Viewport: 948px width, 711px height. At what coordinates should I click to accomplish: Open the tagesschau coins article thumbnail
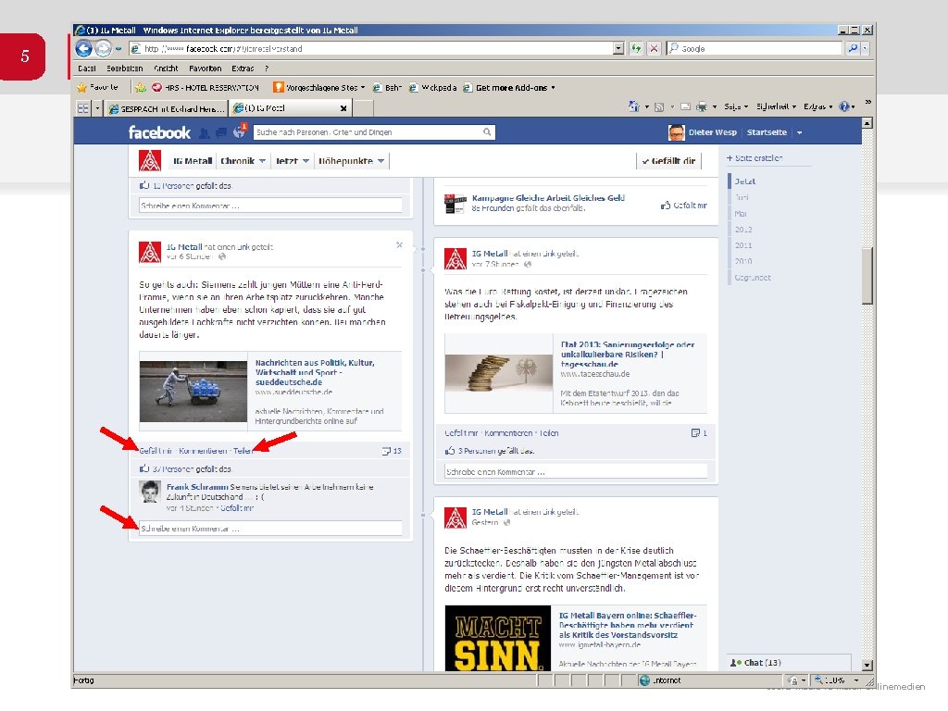click(x=499, y=374)
